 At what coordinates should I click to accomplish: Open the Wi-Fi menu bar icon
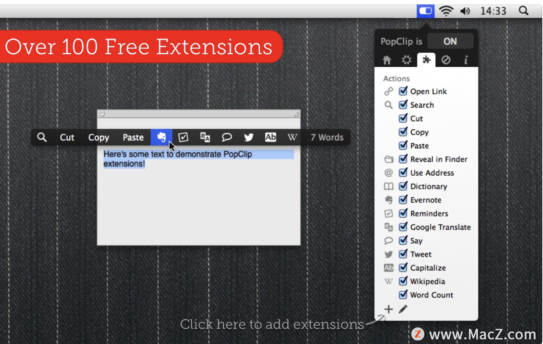446,11
